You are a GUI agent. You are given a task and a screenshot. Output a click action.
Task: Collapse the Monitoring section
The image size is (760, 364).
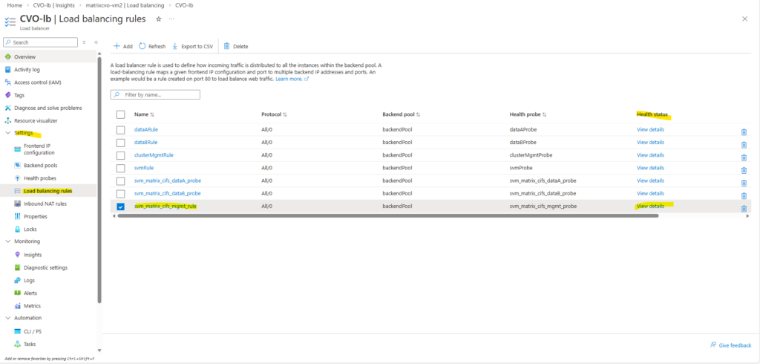pos(7,241)
